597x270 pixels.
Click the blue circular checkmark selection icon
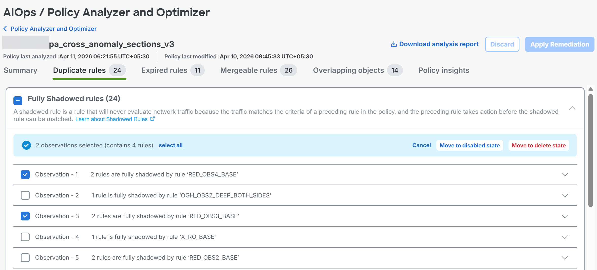(x=26, y=145)
